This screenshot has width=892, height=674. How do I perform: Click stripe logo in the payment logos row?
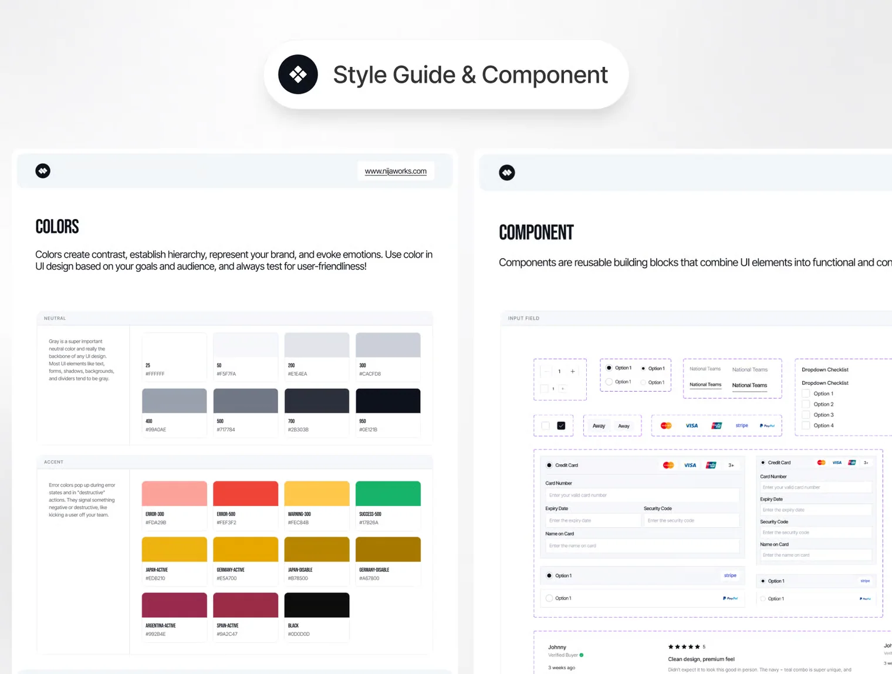click(x=742, y=426)
